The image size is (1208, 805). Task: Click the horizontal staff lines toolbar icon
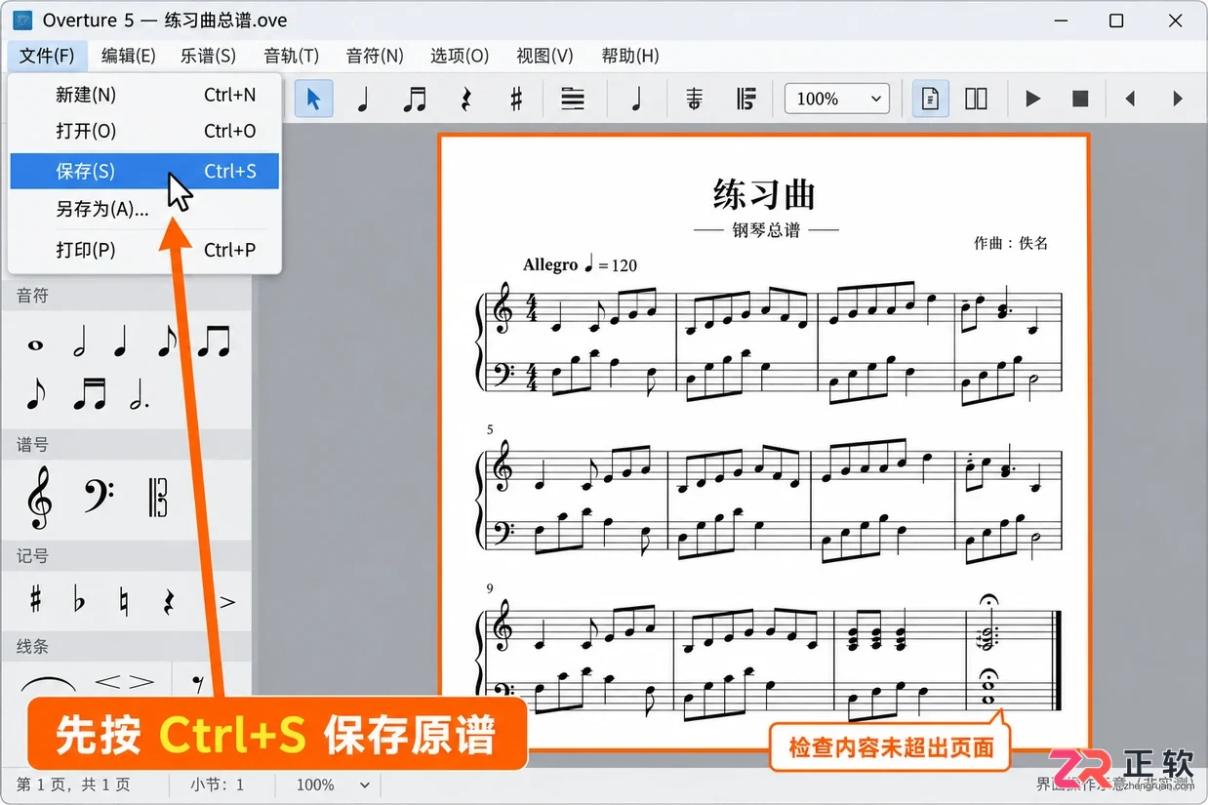click(x=573, y=99)
